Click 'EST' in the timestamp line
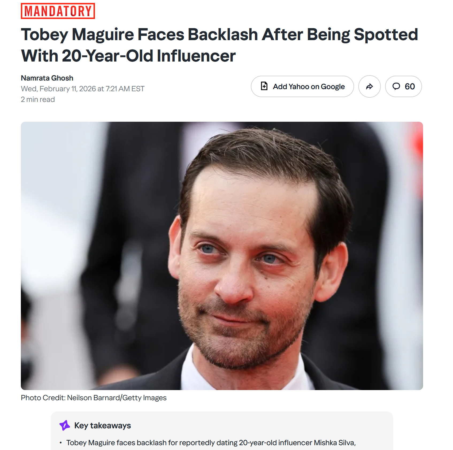Viewport: 453px width, 450px height. [138, 89]
